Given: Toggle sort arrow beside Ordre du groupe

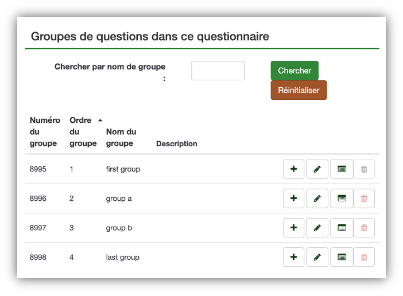Looking at the screenshot, I should [x=100, y=120].
